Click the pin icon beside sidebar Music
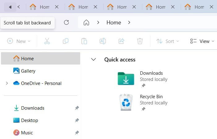Screen dimensions: 217x139 coord(77,133)
